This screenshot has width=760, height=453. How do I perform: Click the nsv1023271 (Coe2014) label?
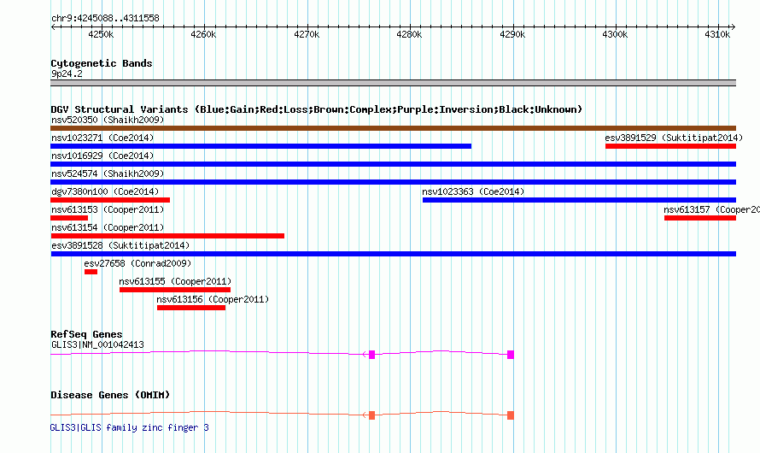(102, 138)
